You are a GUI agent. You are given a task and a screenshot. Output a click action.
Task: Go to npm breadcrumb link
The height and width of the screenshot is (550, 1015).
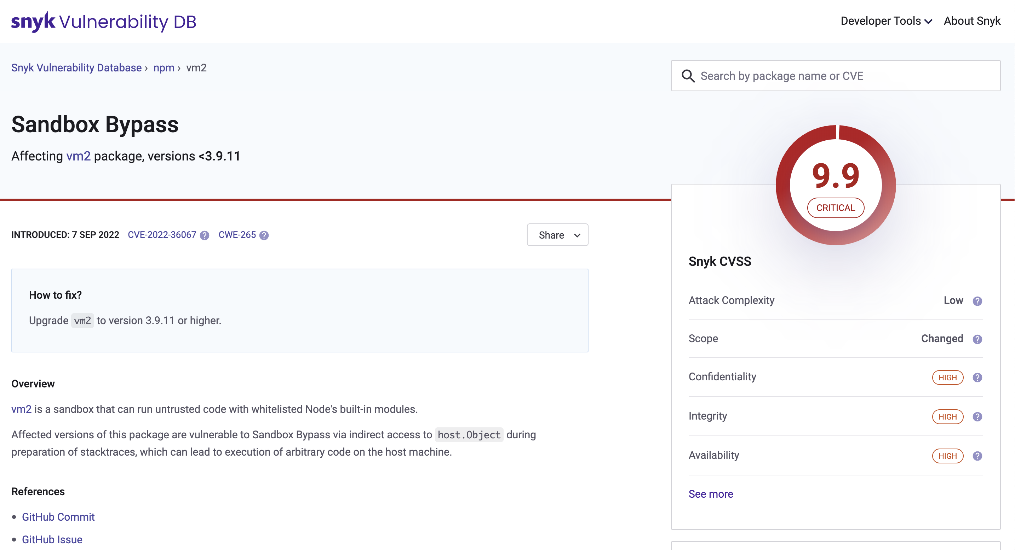(x=164, y=68)
